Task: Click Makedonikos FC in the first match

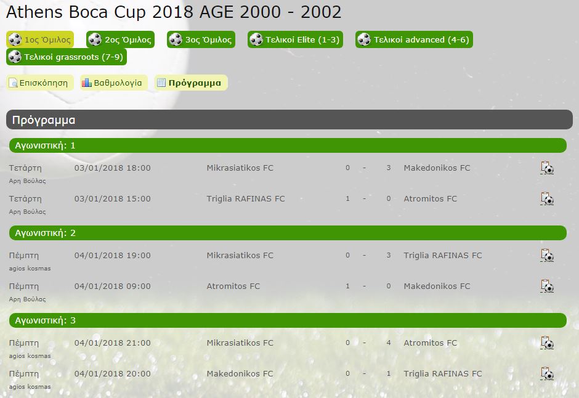Action: click(x=437, y=168)
